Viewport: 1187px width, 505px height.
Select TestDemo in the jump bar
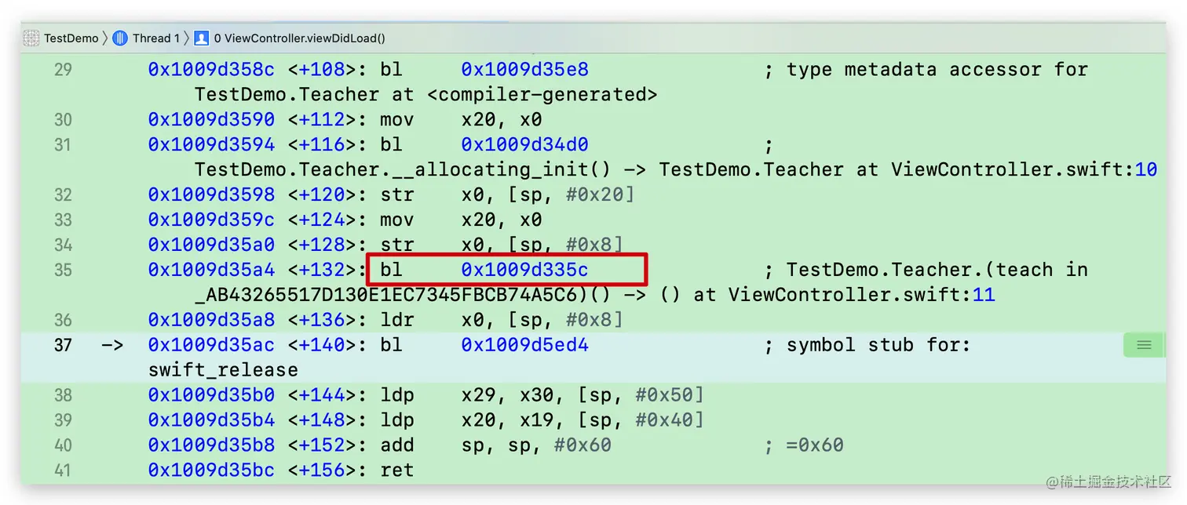pyautogui.click(x=71, y=38)
